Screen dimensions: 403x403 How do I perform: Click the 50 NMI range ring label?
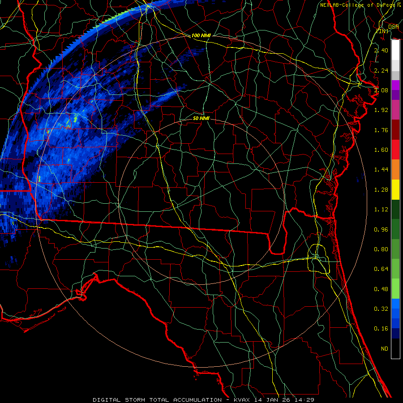[201, 118]
